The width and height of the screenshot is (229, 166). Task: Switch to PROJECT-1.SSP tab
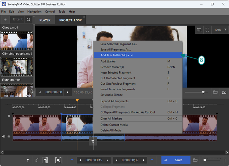(x=70, y=20)
